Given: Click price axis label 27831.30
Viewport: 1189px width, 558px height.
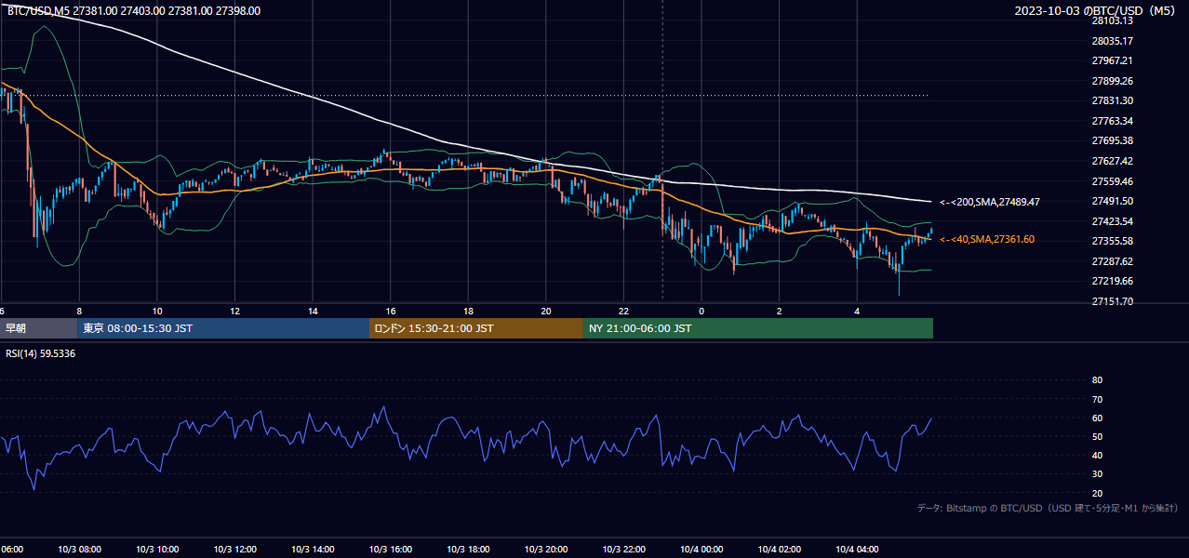Looking at the screenshot, I should (1112, 100).
